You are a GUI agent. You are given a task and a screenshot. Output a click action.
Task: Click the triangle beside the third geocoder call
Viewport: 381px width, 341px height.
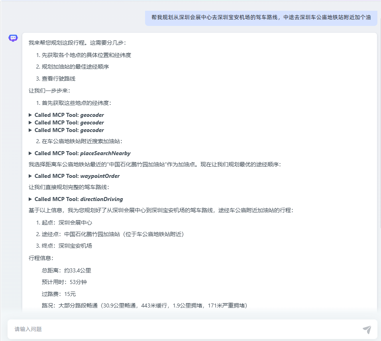coord(30,130)
